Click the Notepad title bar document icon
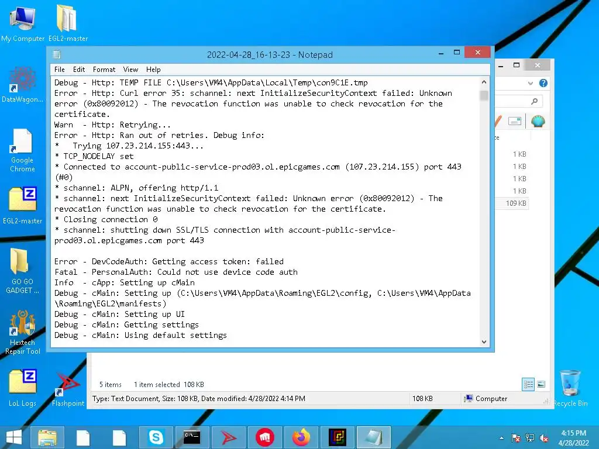Image resolution: width=599 pixels, height=449 pixels. point(57,54)
